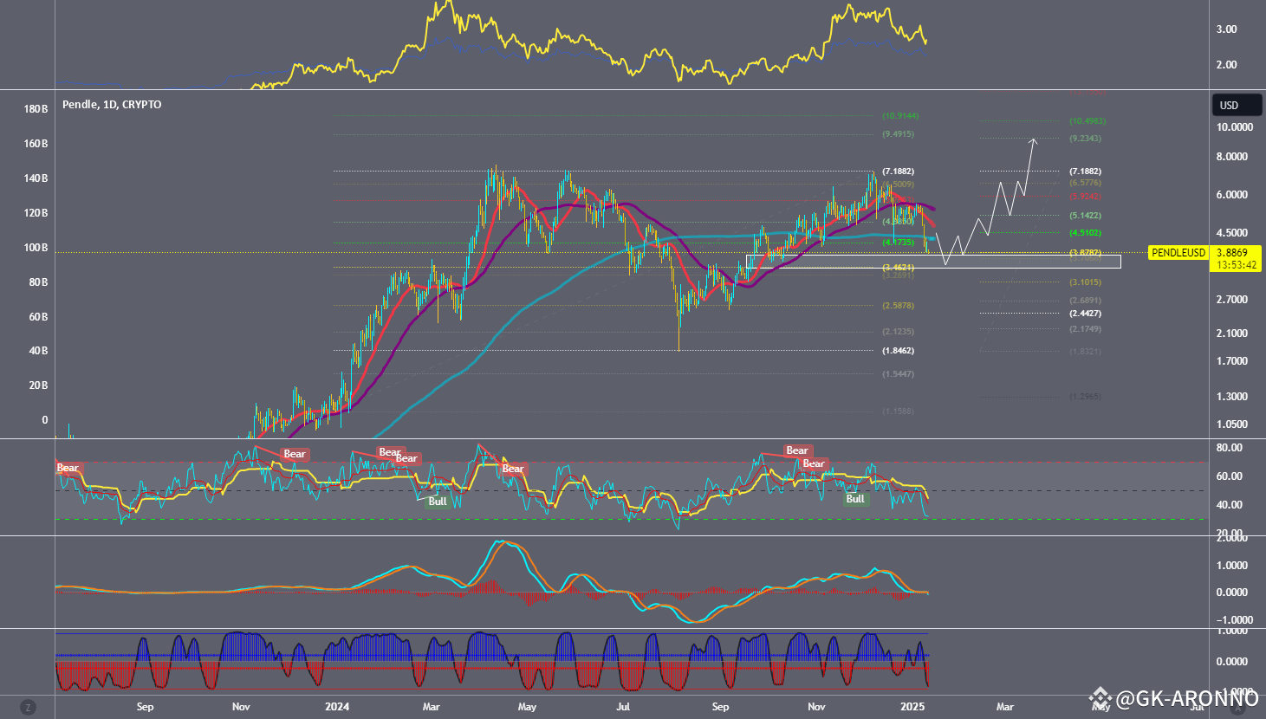
Task: Click the price scale near the 10.0000 mark
Action: 1234,126
